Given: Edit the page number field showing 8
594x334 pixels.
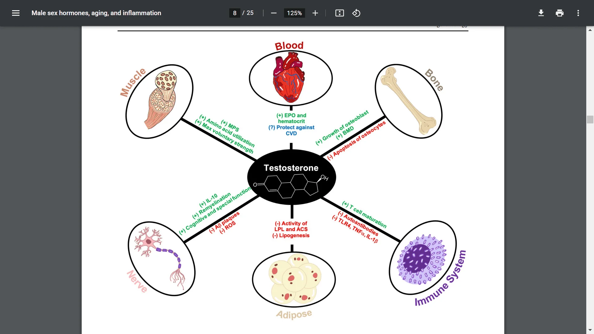Looking at the screenshot, I should [x=235, y=13].
